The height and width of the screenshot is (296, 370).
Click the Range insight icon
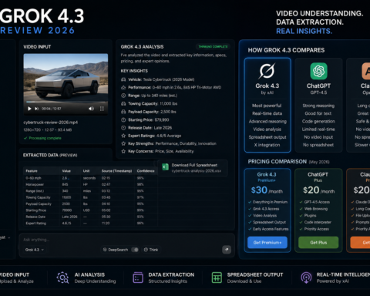pyautogui.click(x=123, y=96)
